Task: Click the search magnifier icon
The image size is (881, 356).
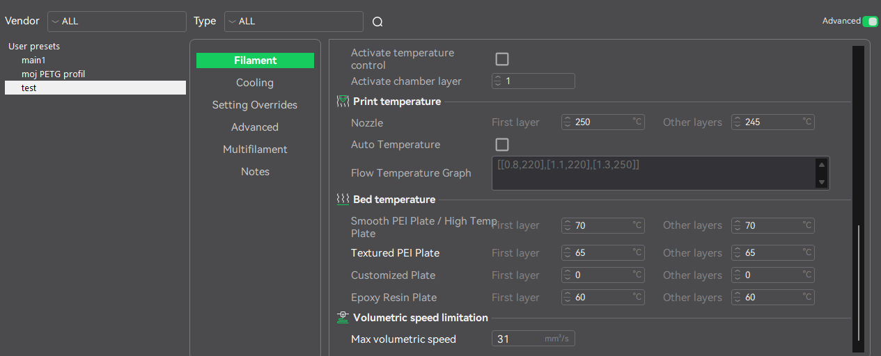Action: 377,22
